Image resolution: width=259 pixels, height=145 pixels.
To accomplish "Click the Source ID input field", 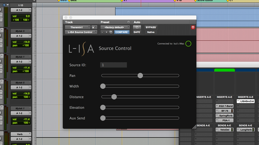I will point(113,65).
